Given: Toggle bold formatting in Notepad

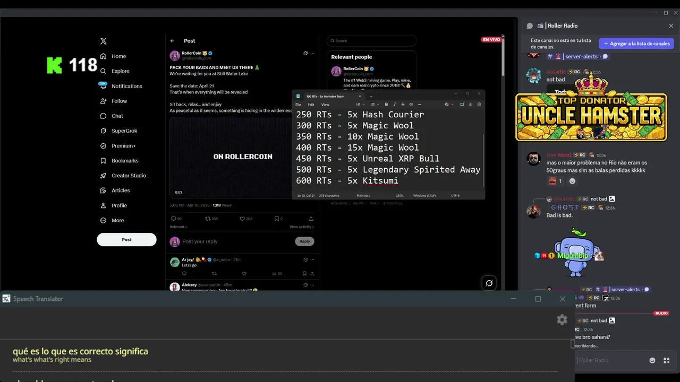Looking at the screenshot, I should pos(386,105).
